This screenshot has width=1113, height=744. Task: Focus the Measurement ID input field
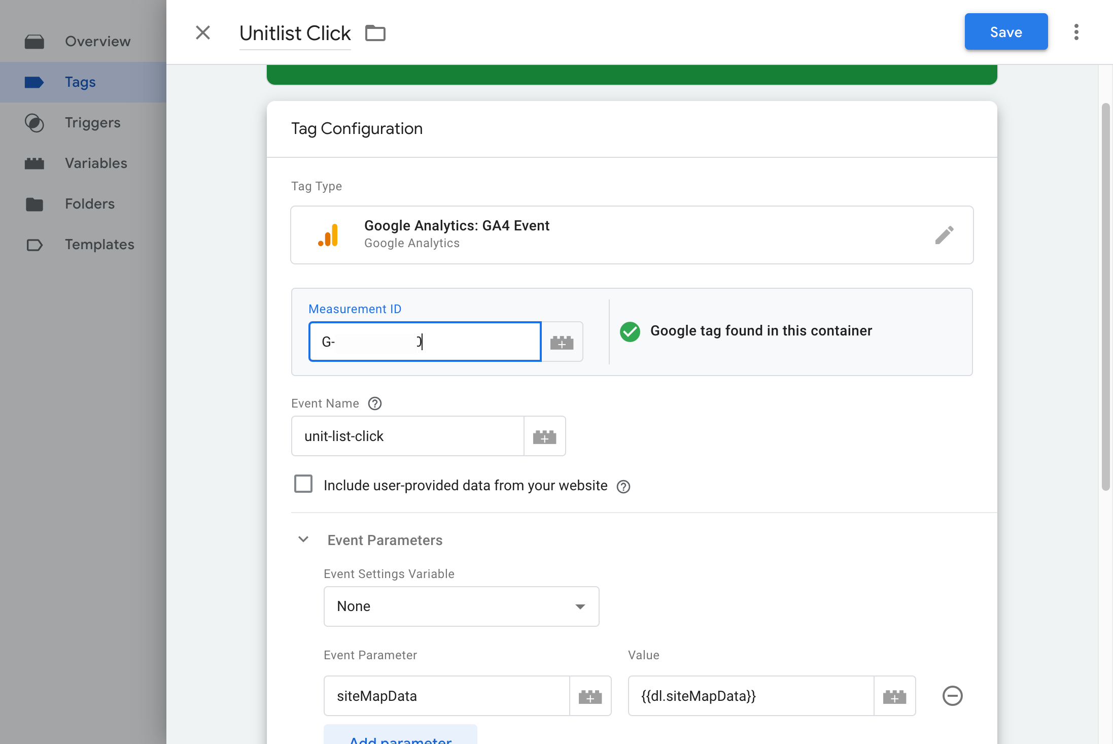425,342
